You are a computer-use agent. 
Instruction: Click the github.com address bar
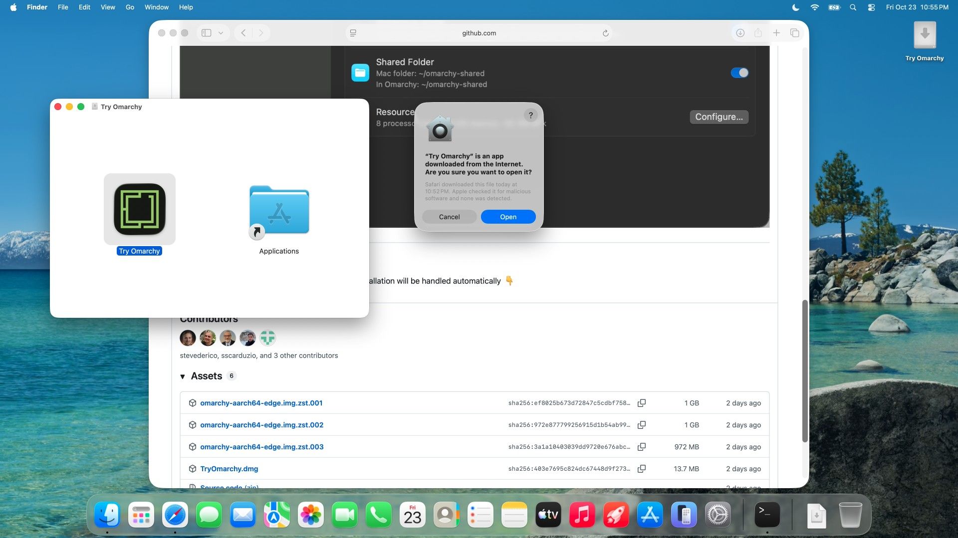point(479,33)
